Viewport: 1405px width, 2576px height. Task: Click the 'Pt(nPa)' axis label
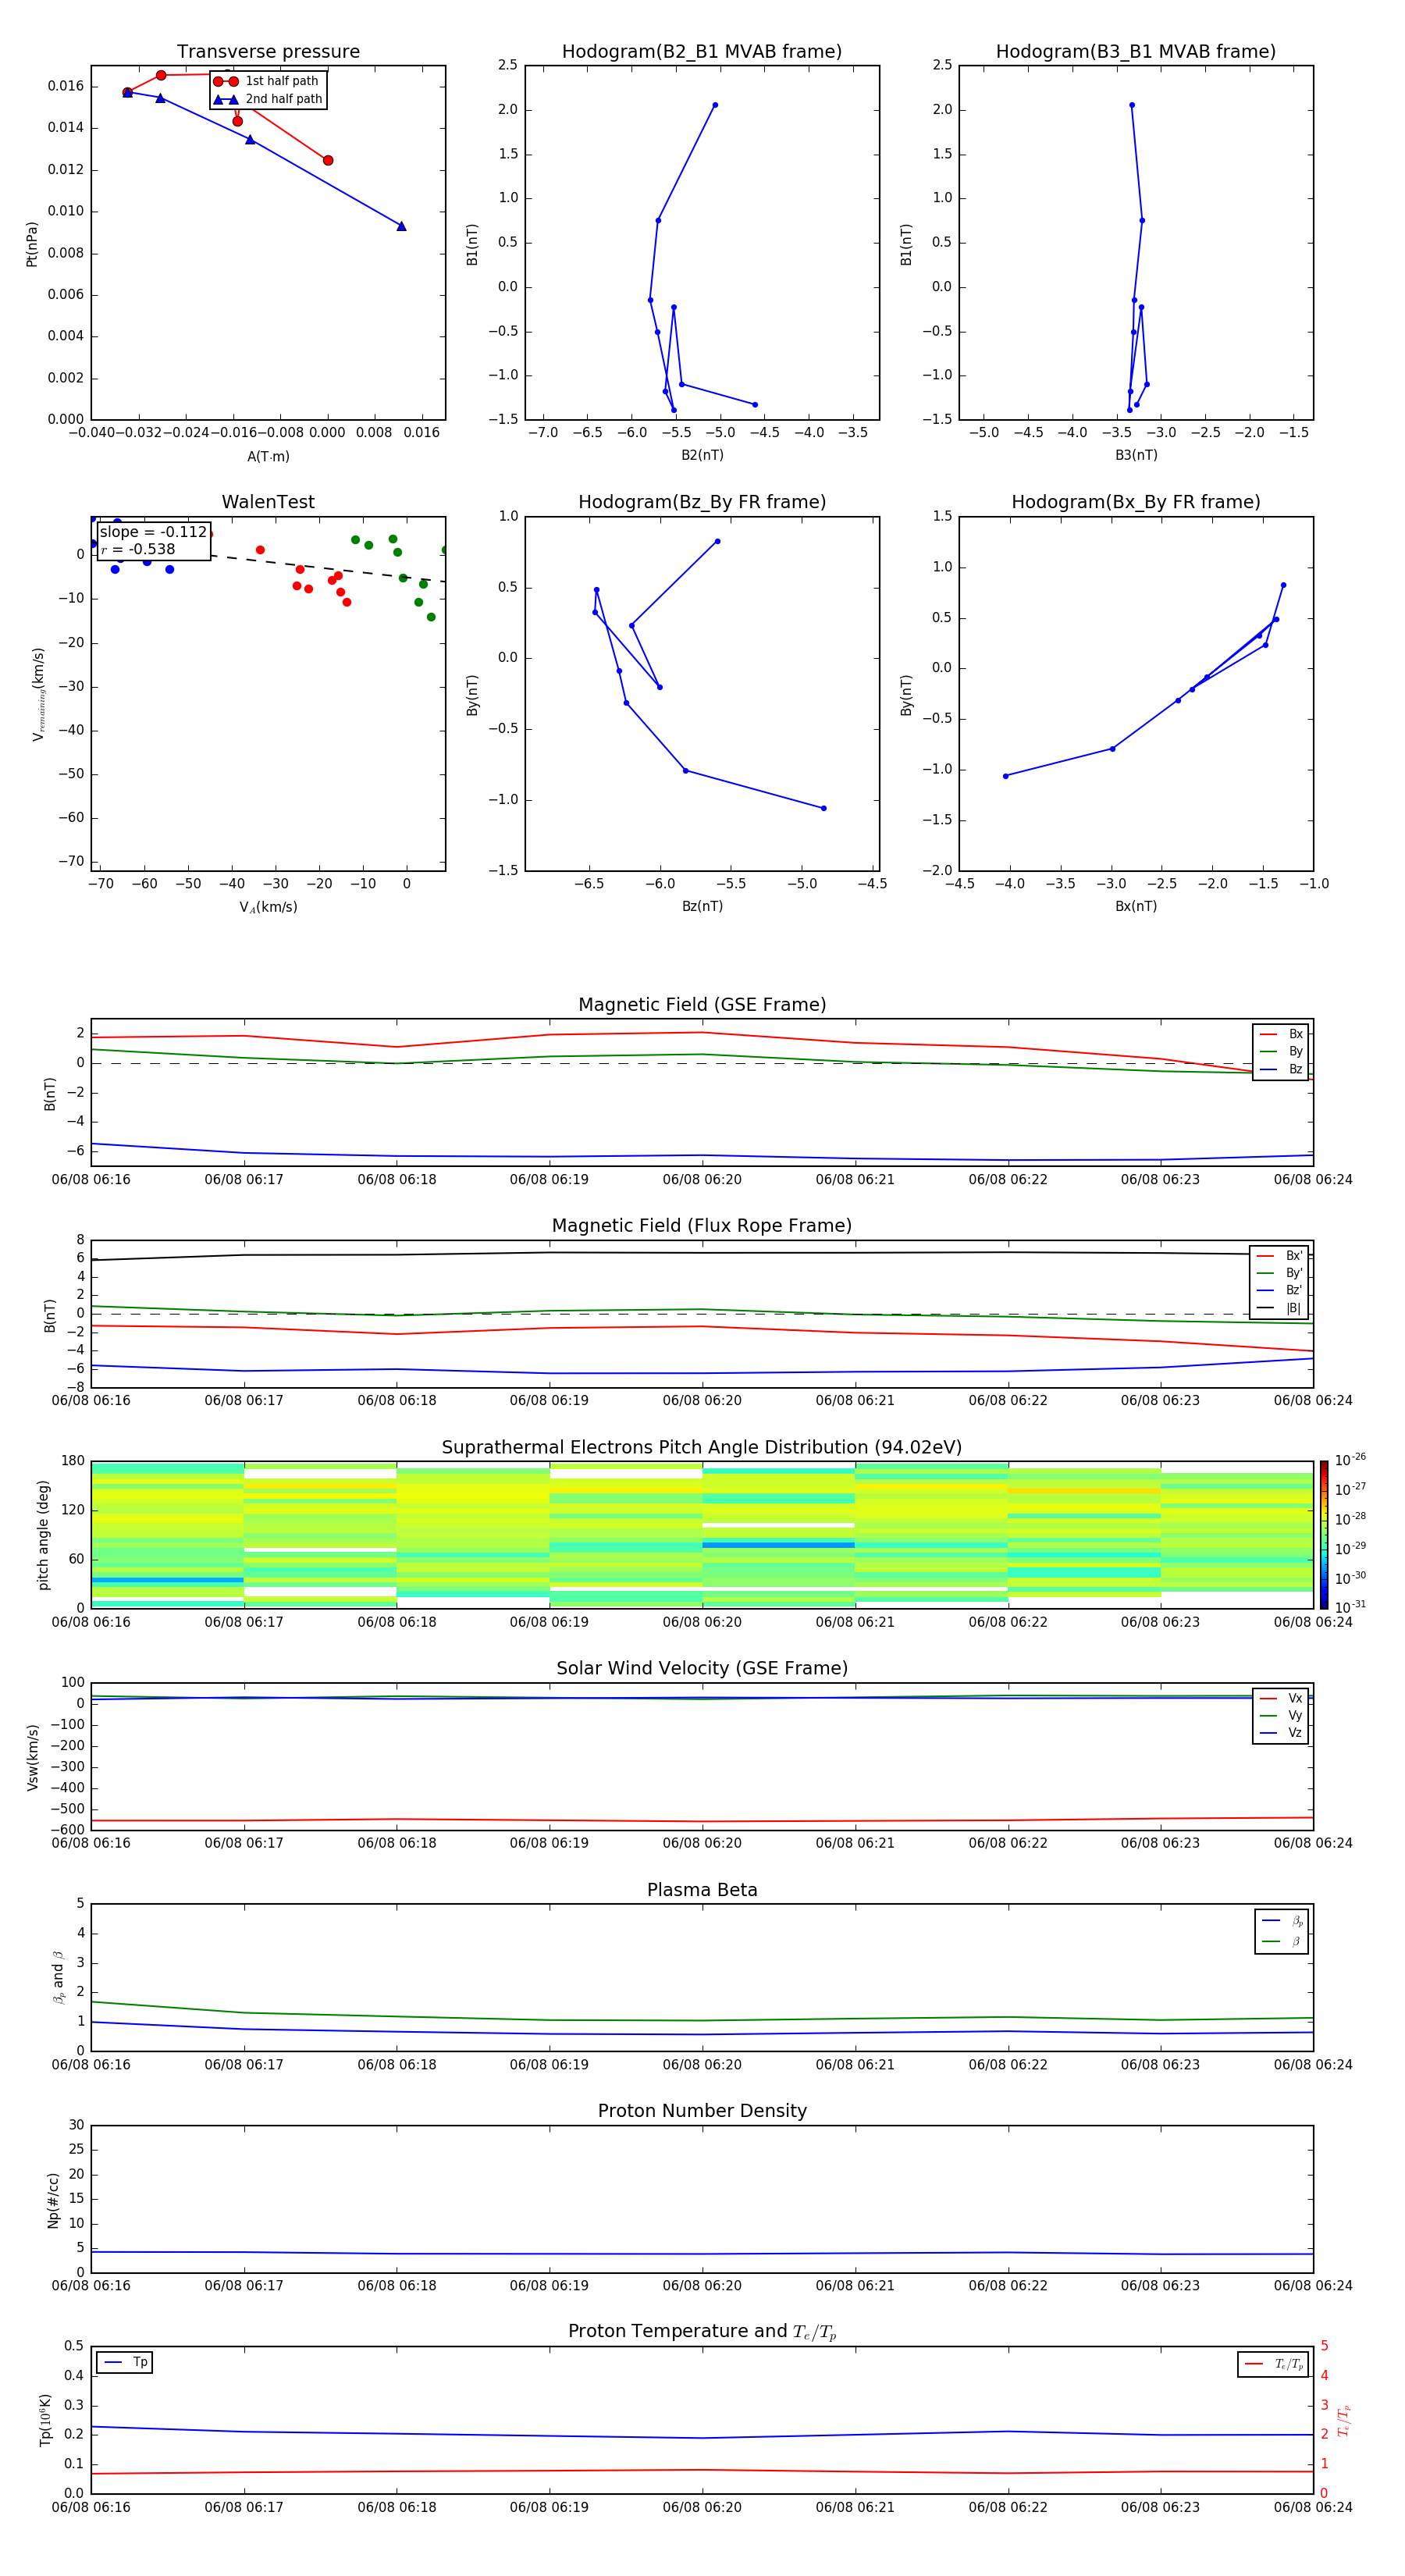(31, 244)
